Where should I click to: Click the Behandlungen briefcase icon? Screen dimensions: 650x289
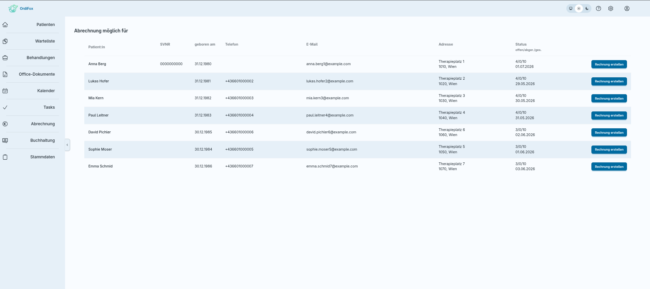tap(5, 58)
